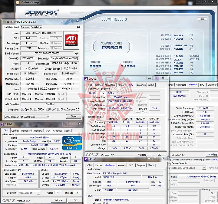Click the Driver field showing Catalyst 11.4
This screenshot has width=218, height=204.
point(50,89)
